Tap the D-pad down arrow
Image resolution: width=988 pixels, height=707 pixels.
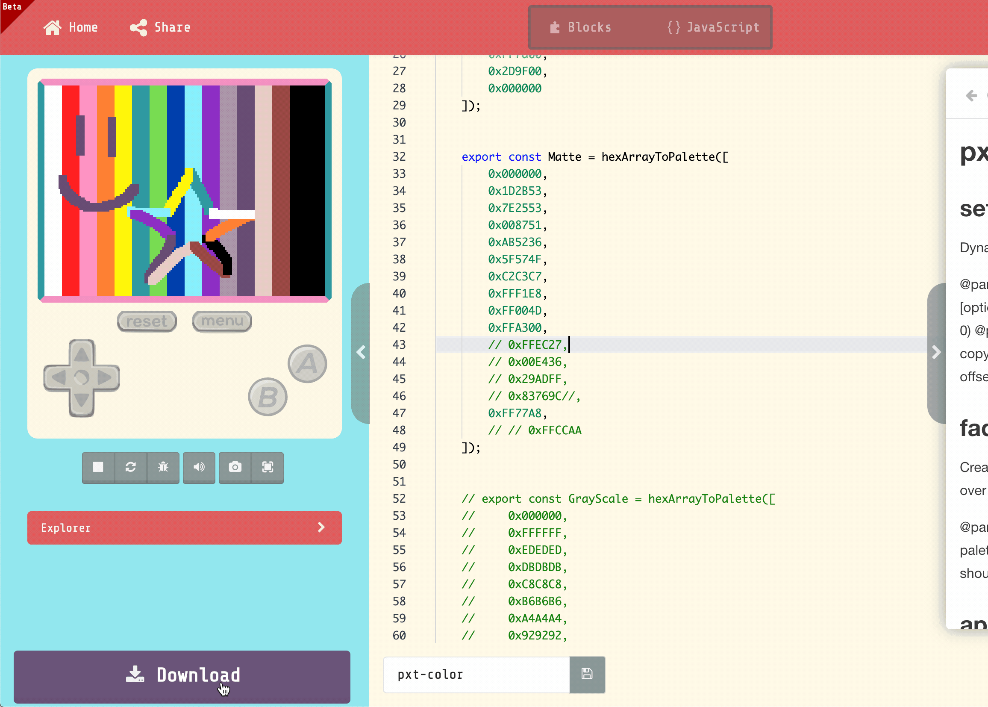coord(81,401)
